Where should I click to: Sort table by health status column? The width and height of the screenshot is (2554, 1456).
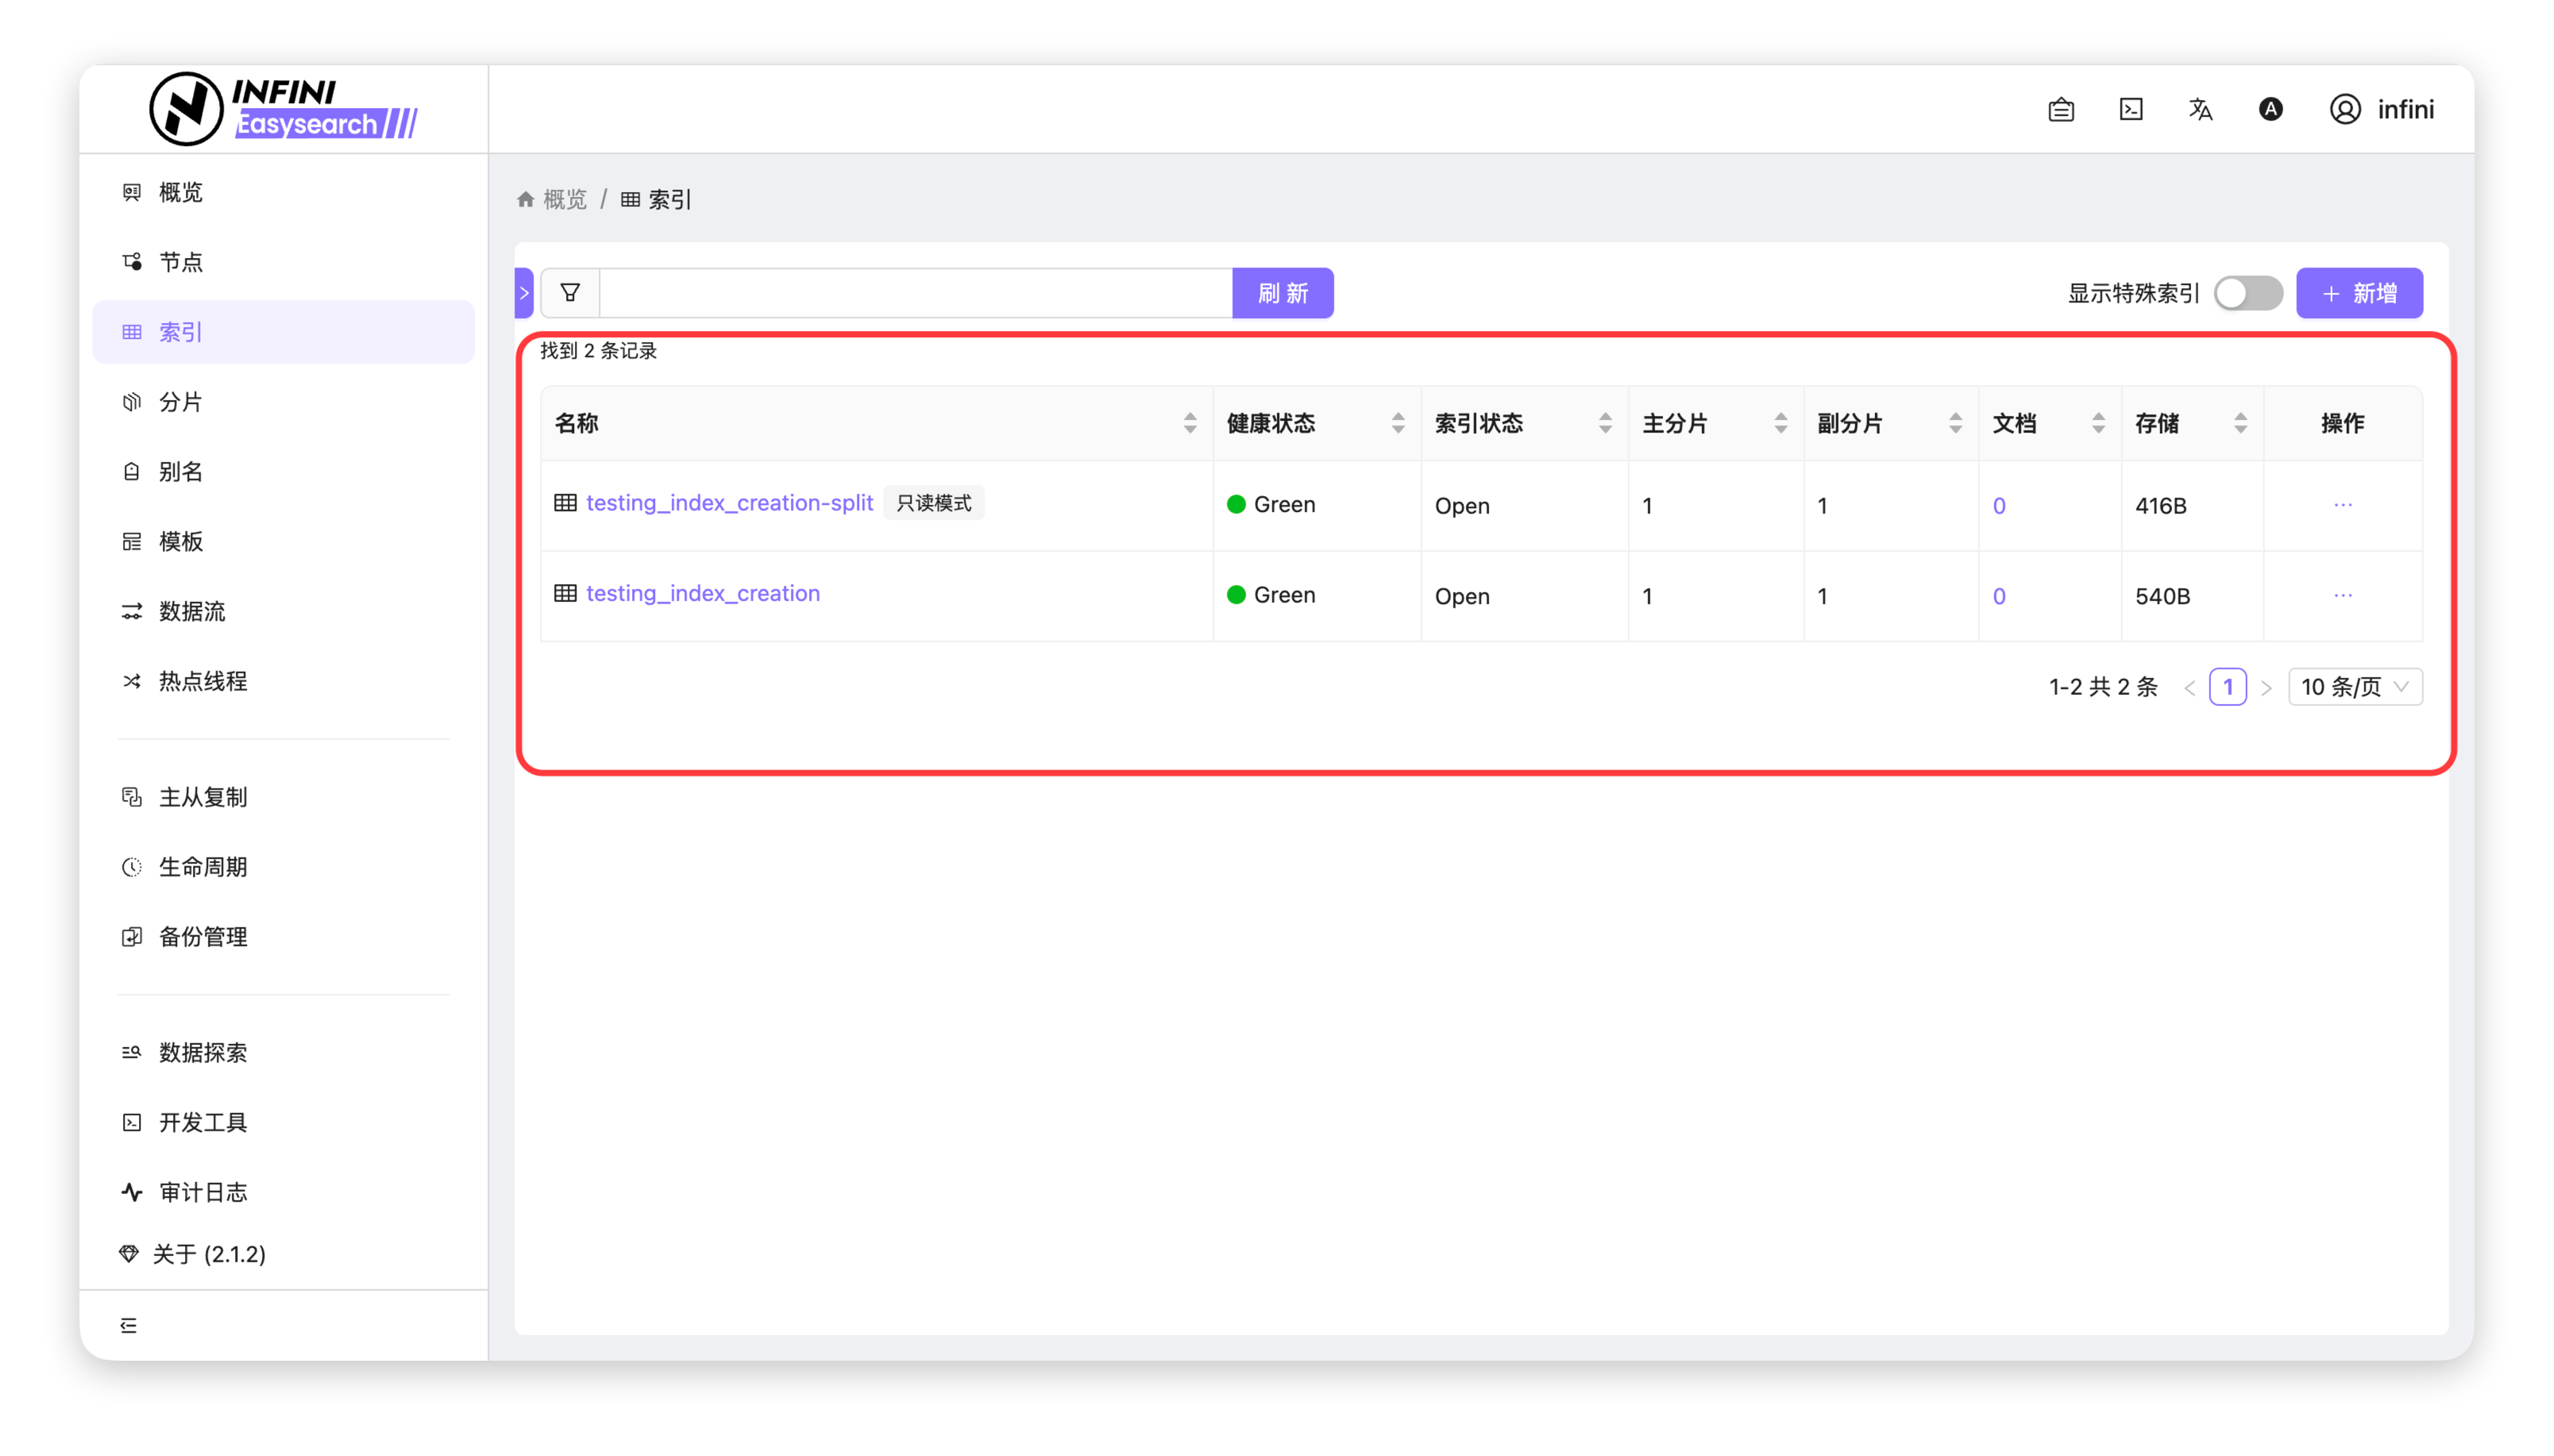pyautogui.click(x=1397, y=423)
